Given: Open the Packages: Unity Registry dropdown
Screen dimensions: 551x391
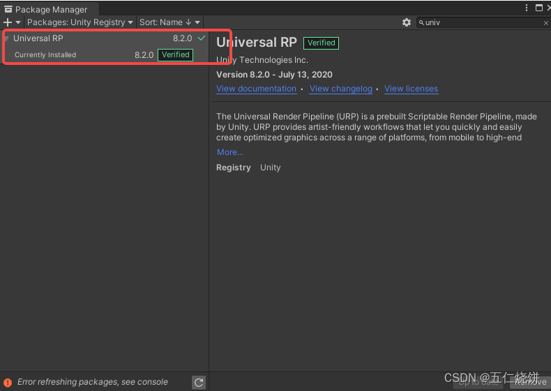Looking at the screenshot, I should 80,22.
